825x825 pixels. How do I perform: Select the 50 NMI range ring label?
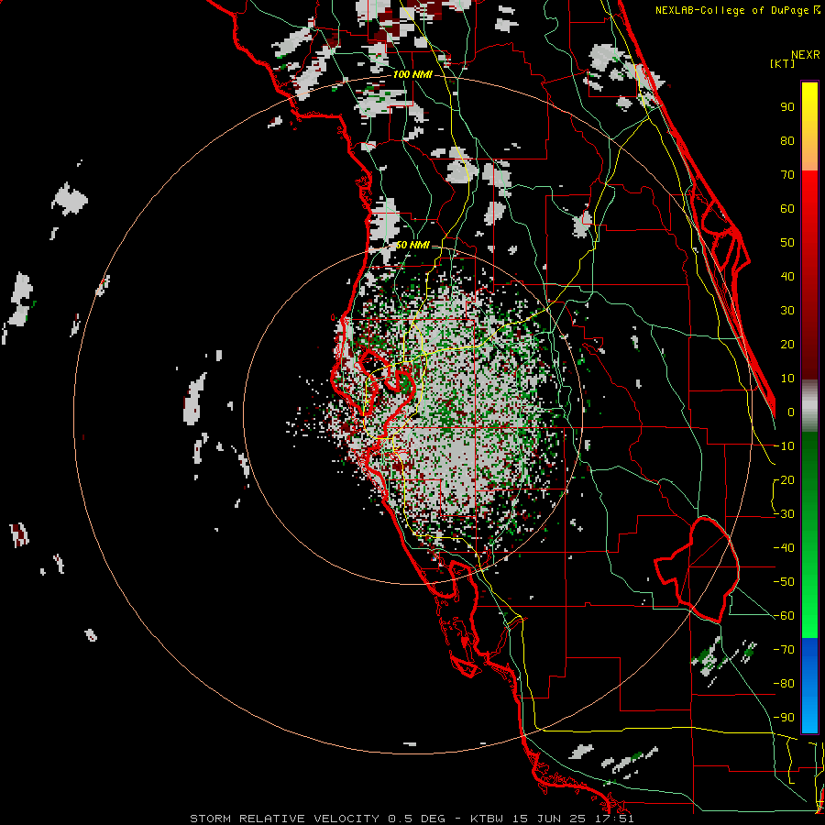tap(412, 245)
